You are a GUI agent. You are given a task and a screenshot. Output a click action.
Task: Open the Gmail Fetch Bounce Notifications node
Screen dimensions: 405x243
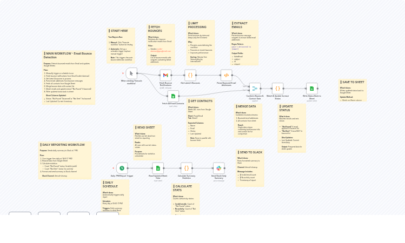click(x=165, y=75)
